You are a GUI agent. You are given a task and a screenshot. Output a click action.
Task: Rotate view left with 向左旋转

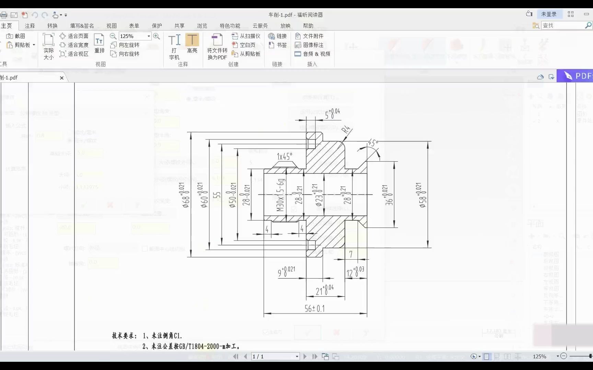(125, 45)
